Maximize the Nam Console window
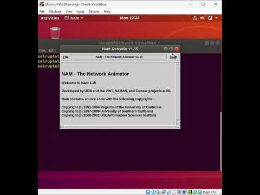Screen dimensions: 260x195 tap(171, 49)
